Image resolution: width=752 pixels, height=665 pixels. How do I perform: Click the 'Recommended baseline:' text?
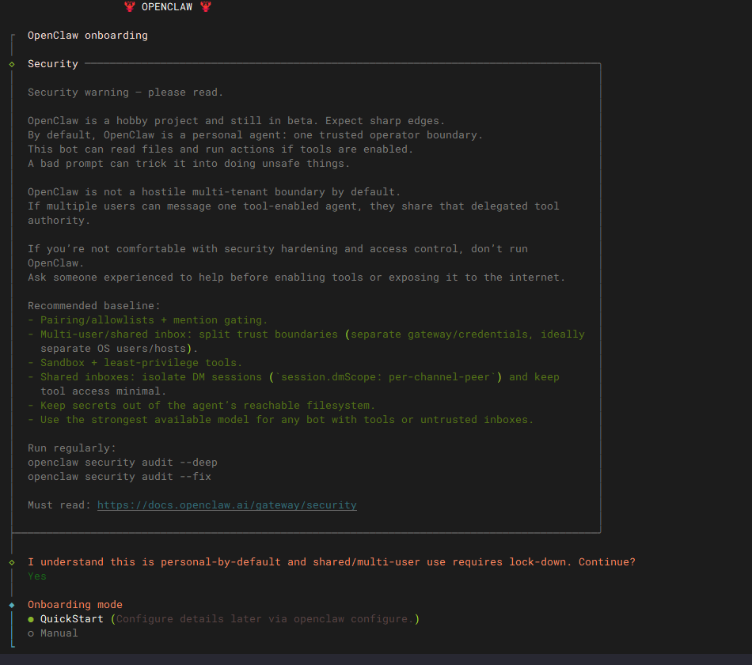(x=94, y=306)
